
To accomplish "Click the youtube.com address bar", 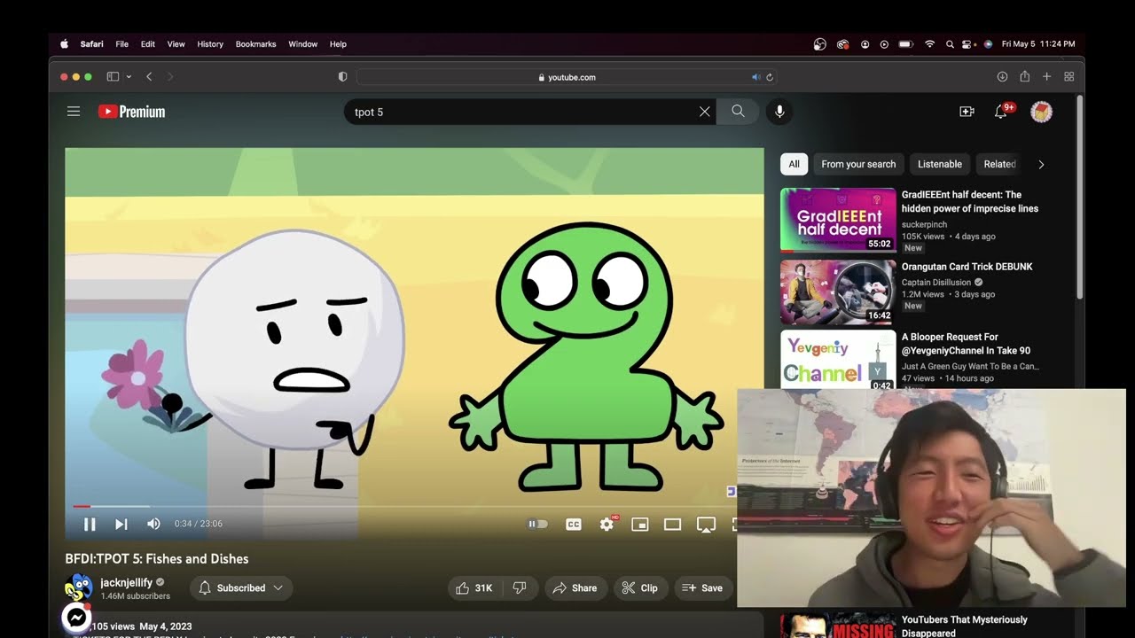I will coord(567,77).
